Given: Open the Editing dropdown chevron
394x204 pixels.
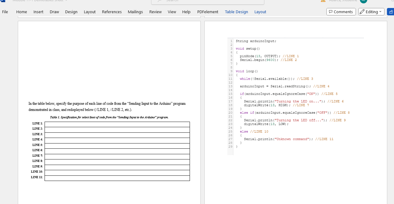Looking at the screenshot, I should pos(380,12).
